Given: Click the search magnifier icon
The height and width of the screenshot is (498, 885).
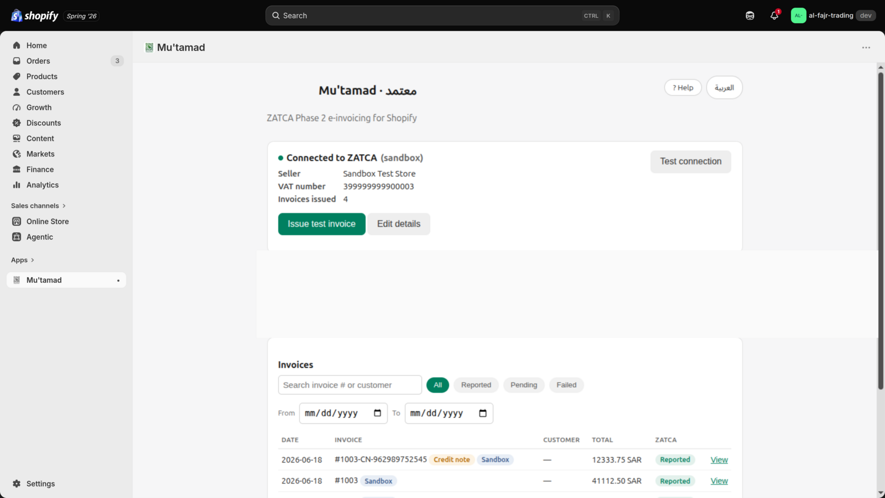Looking at the screenshot, I should pyautogui.click(x=275, y=15).
